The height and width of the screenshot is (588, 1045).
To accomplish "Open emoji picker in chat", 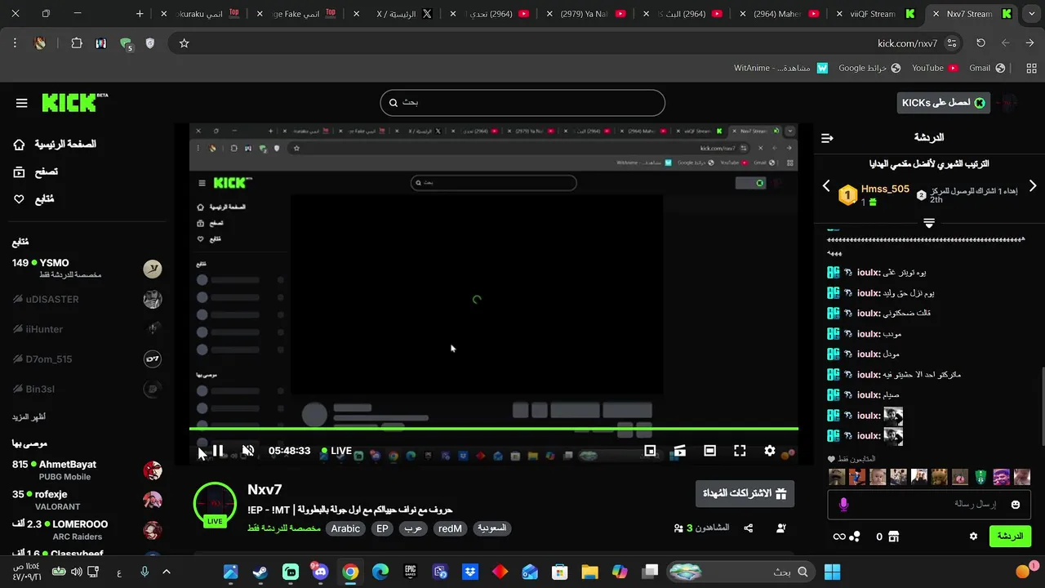I will 1016,505.
